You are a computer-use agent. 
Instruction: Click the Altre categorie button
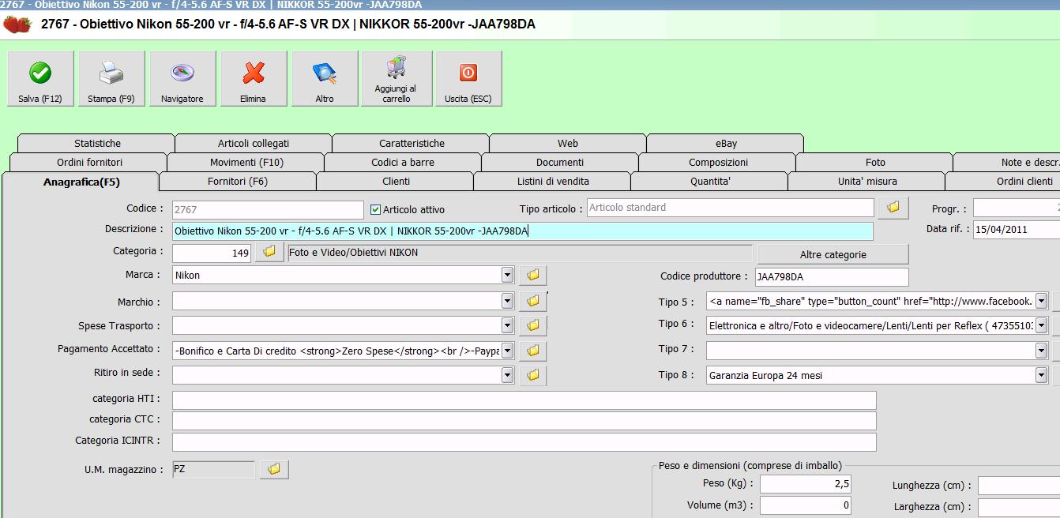point(833,254)
